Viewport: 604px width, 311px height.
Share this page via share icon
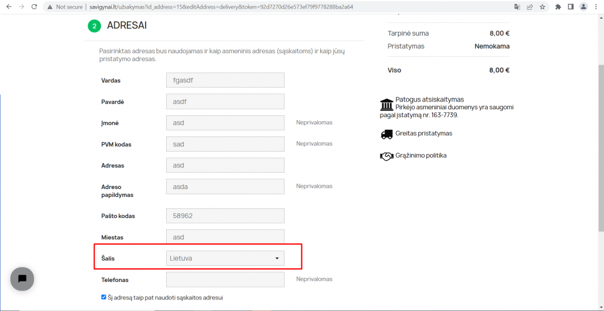click(530, 7)
